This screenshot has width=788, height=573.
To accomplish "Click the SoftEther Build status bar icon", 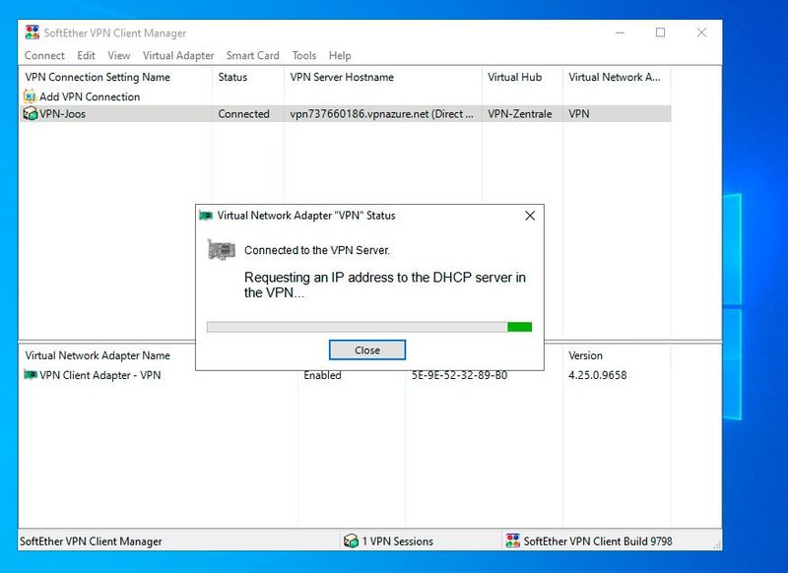I will click(x=512, y=541).
